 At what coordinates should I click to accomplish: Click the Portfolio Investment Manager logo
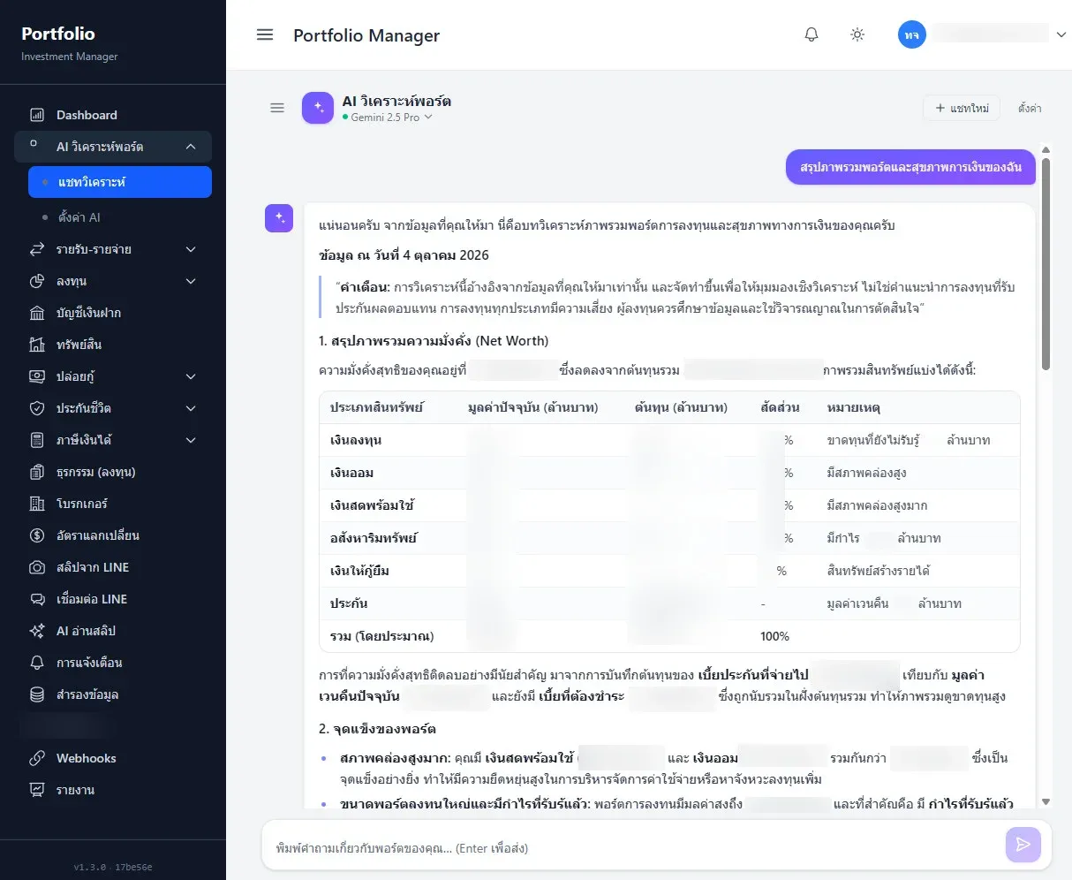pos(70,42)
